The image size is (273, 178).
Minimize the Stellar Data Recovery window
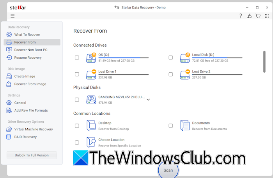247,7
